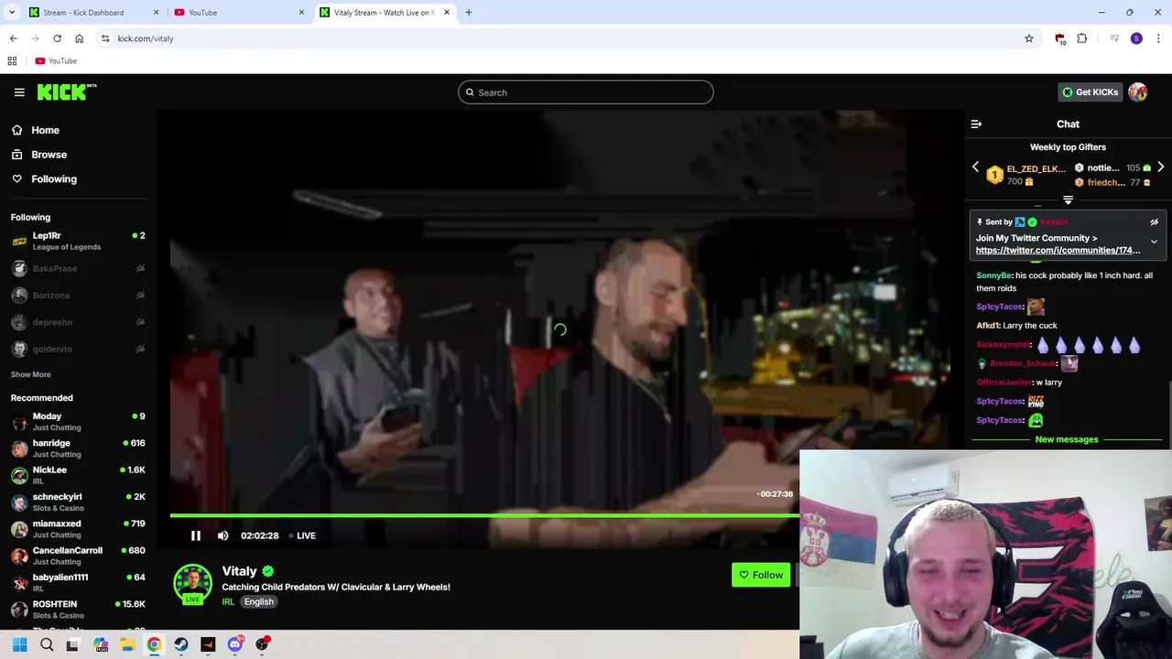Toggle notifications icon for goldenito
This screenshot has height=659, width=1172.
point(140,349)
